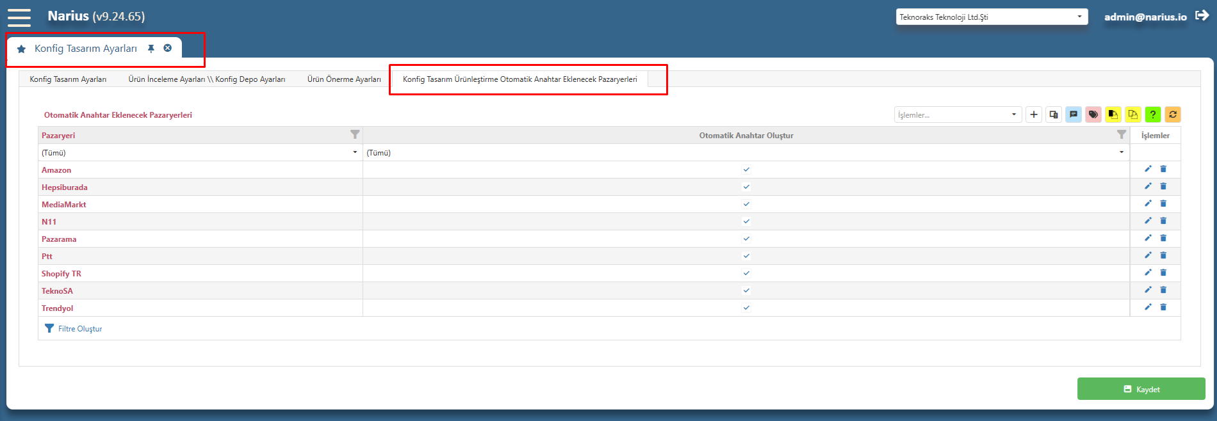1217x421 pixels.
Task: Click the Filtre Oluştur link
Action: [x=74, y=329]
